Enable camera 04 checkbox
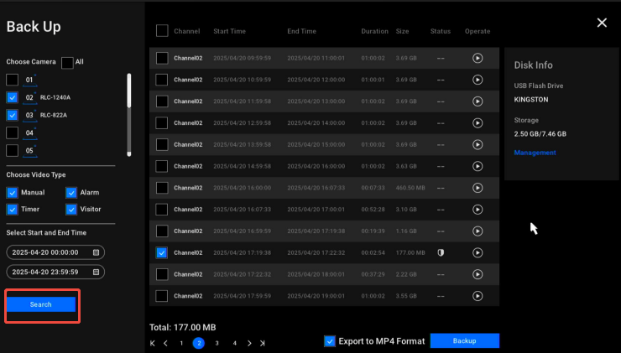621x353 pixels. pyautogui.click(x=13, y=133)
